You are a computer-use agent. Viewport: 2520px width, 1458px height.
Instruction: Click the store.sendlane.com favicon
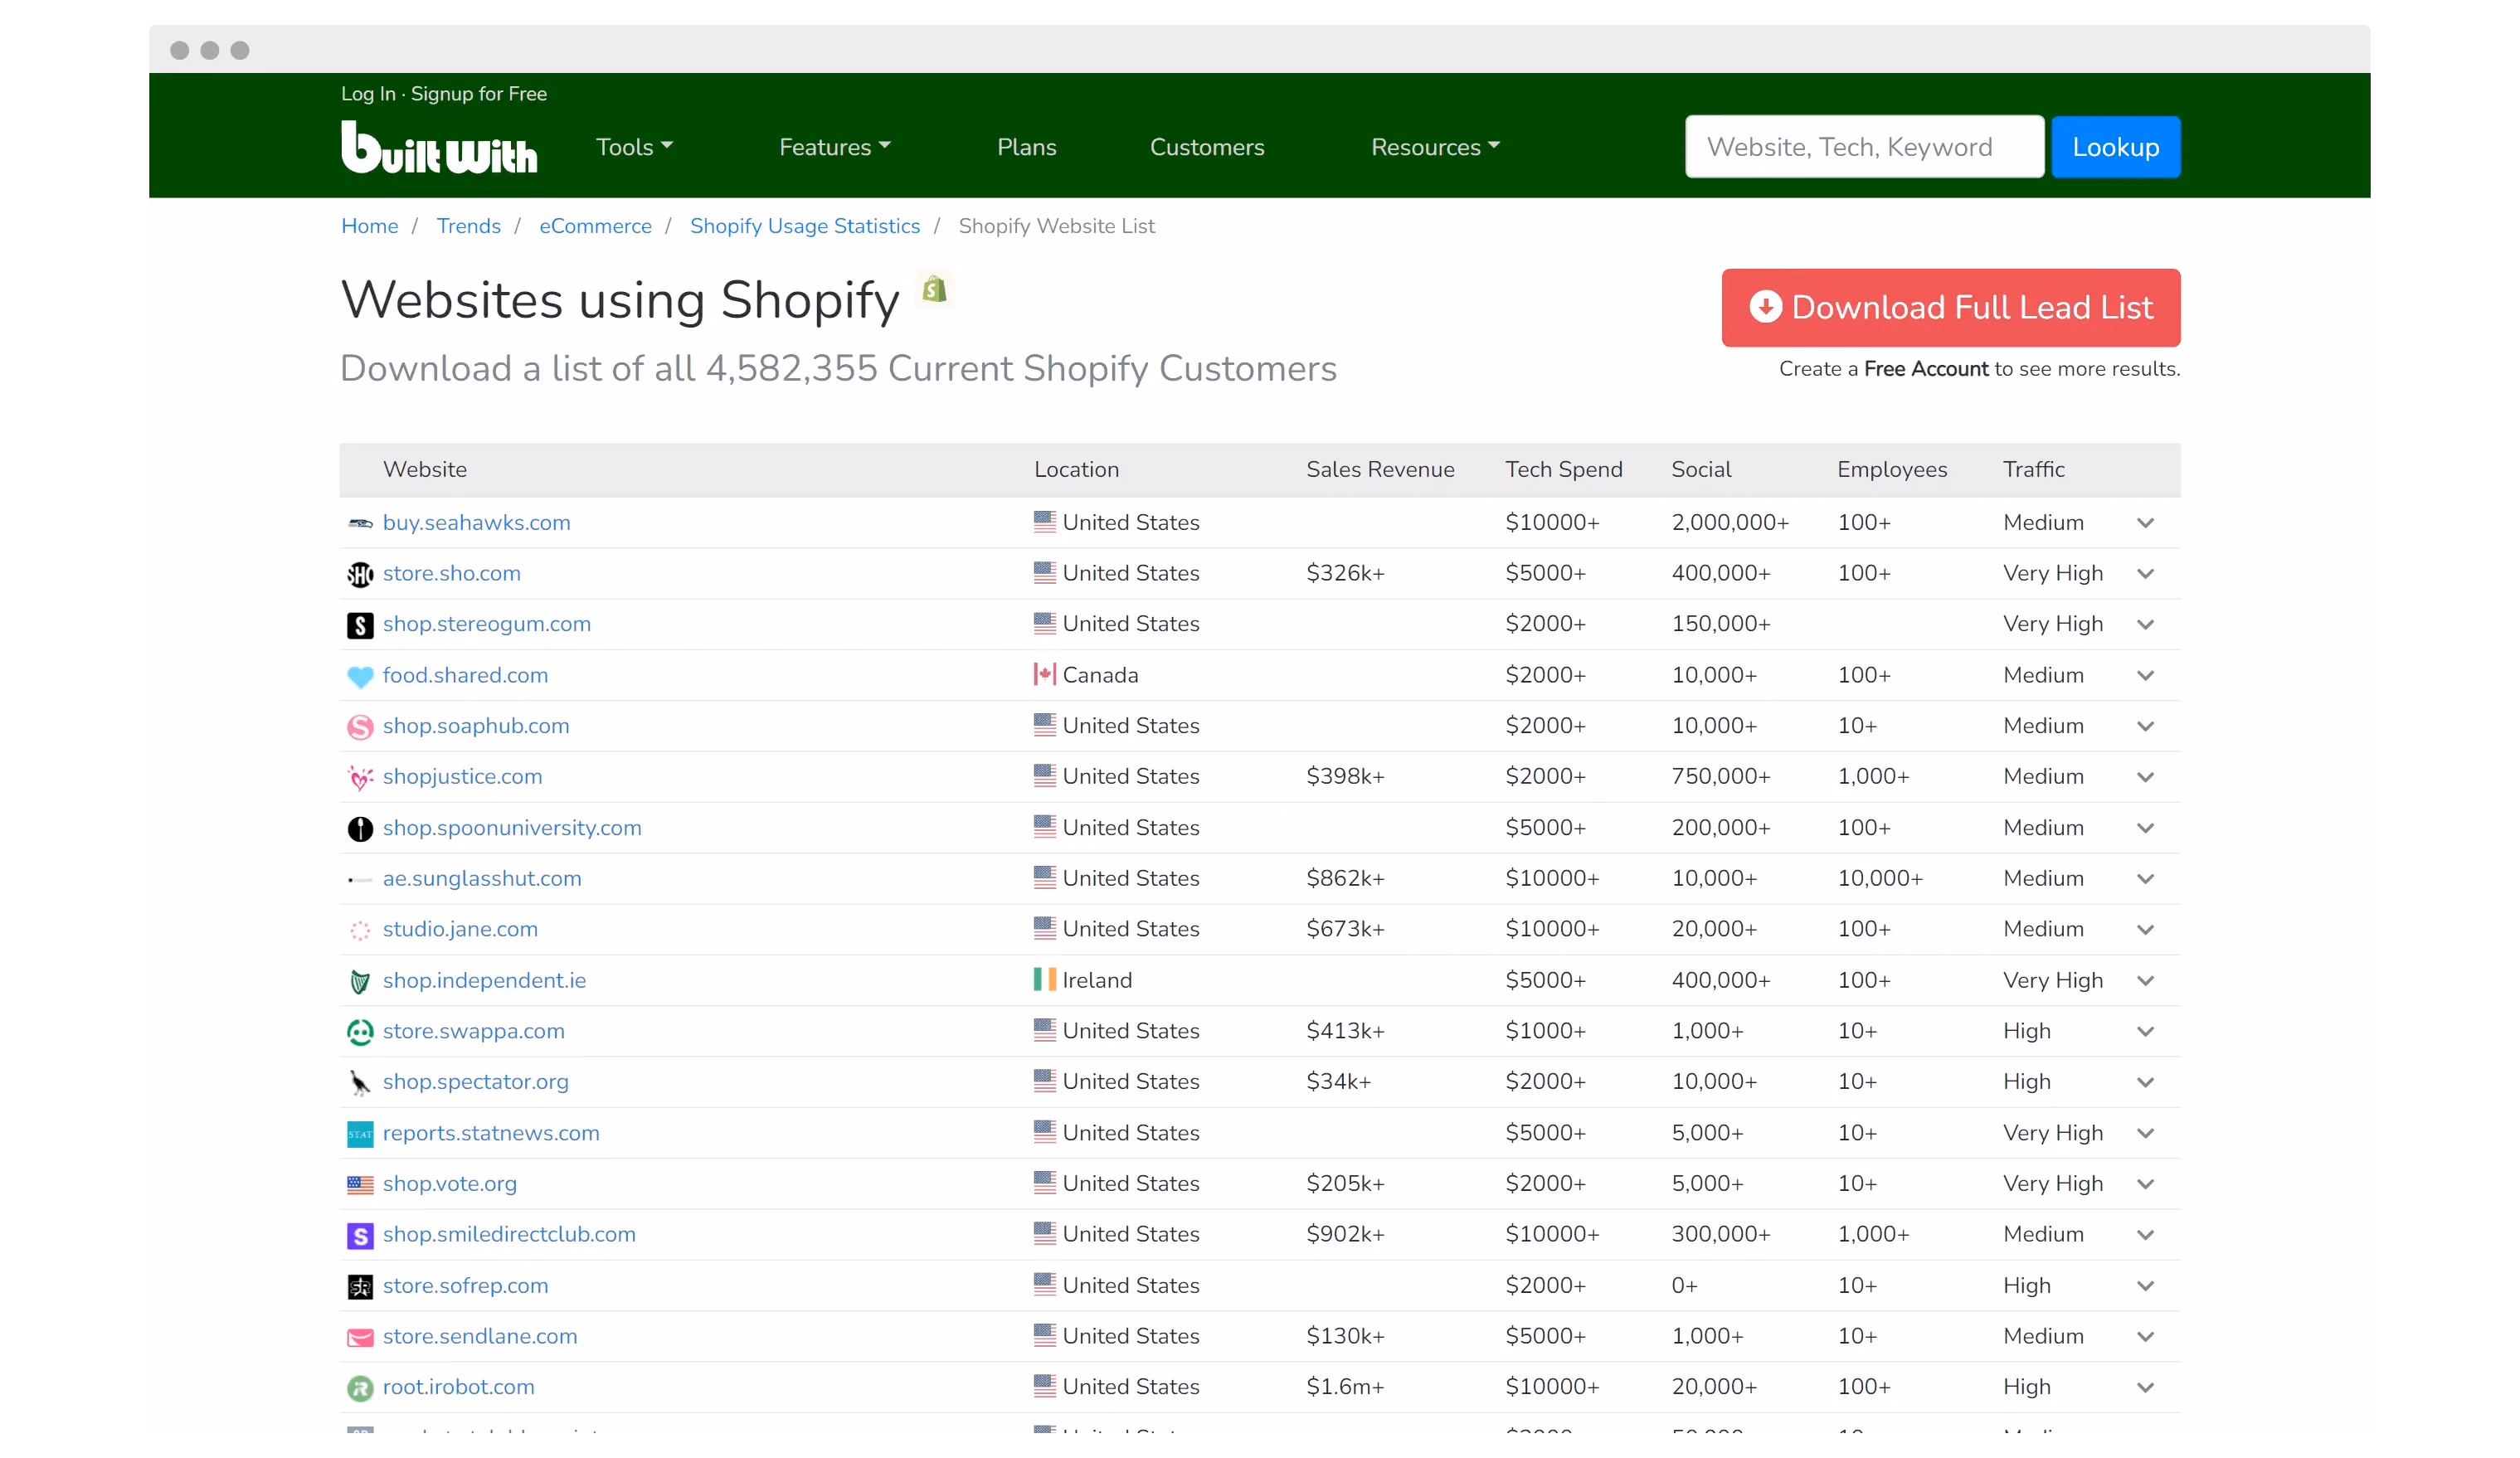coord(360,1337)
